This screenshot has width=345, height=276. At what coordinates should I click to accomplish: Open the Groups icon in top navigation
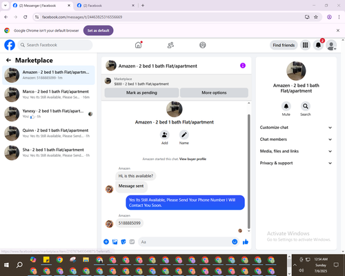pyautogui.click(x=203, y=45)
